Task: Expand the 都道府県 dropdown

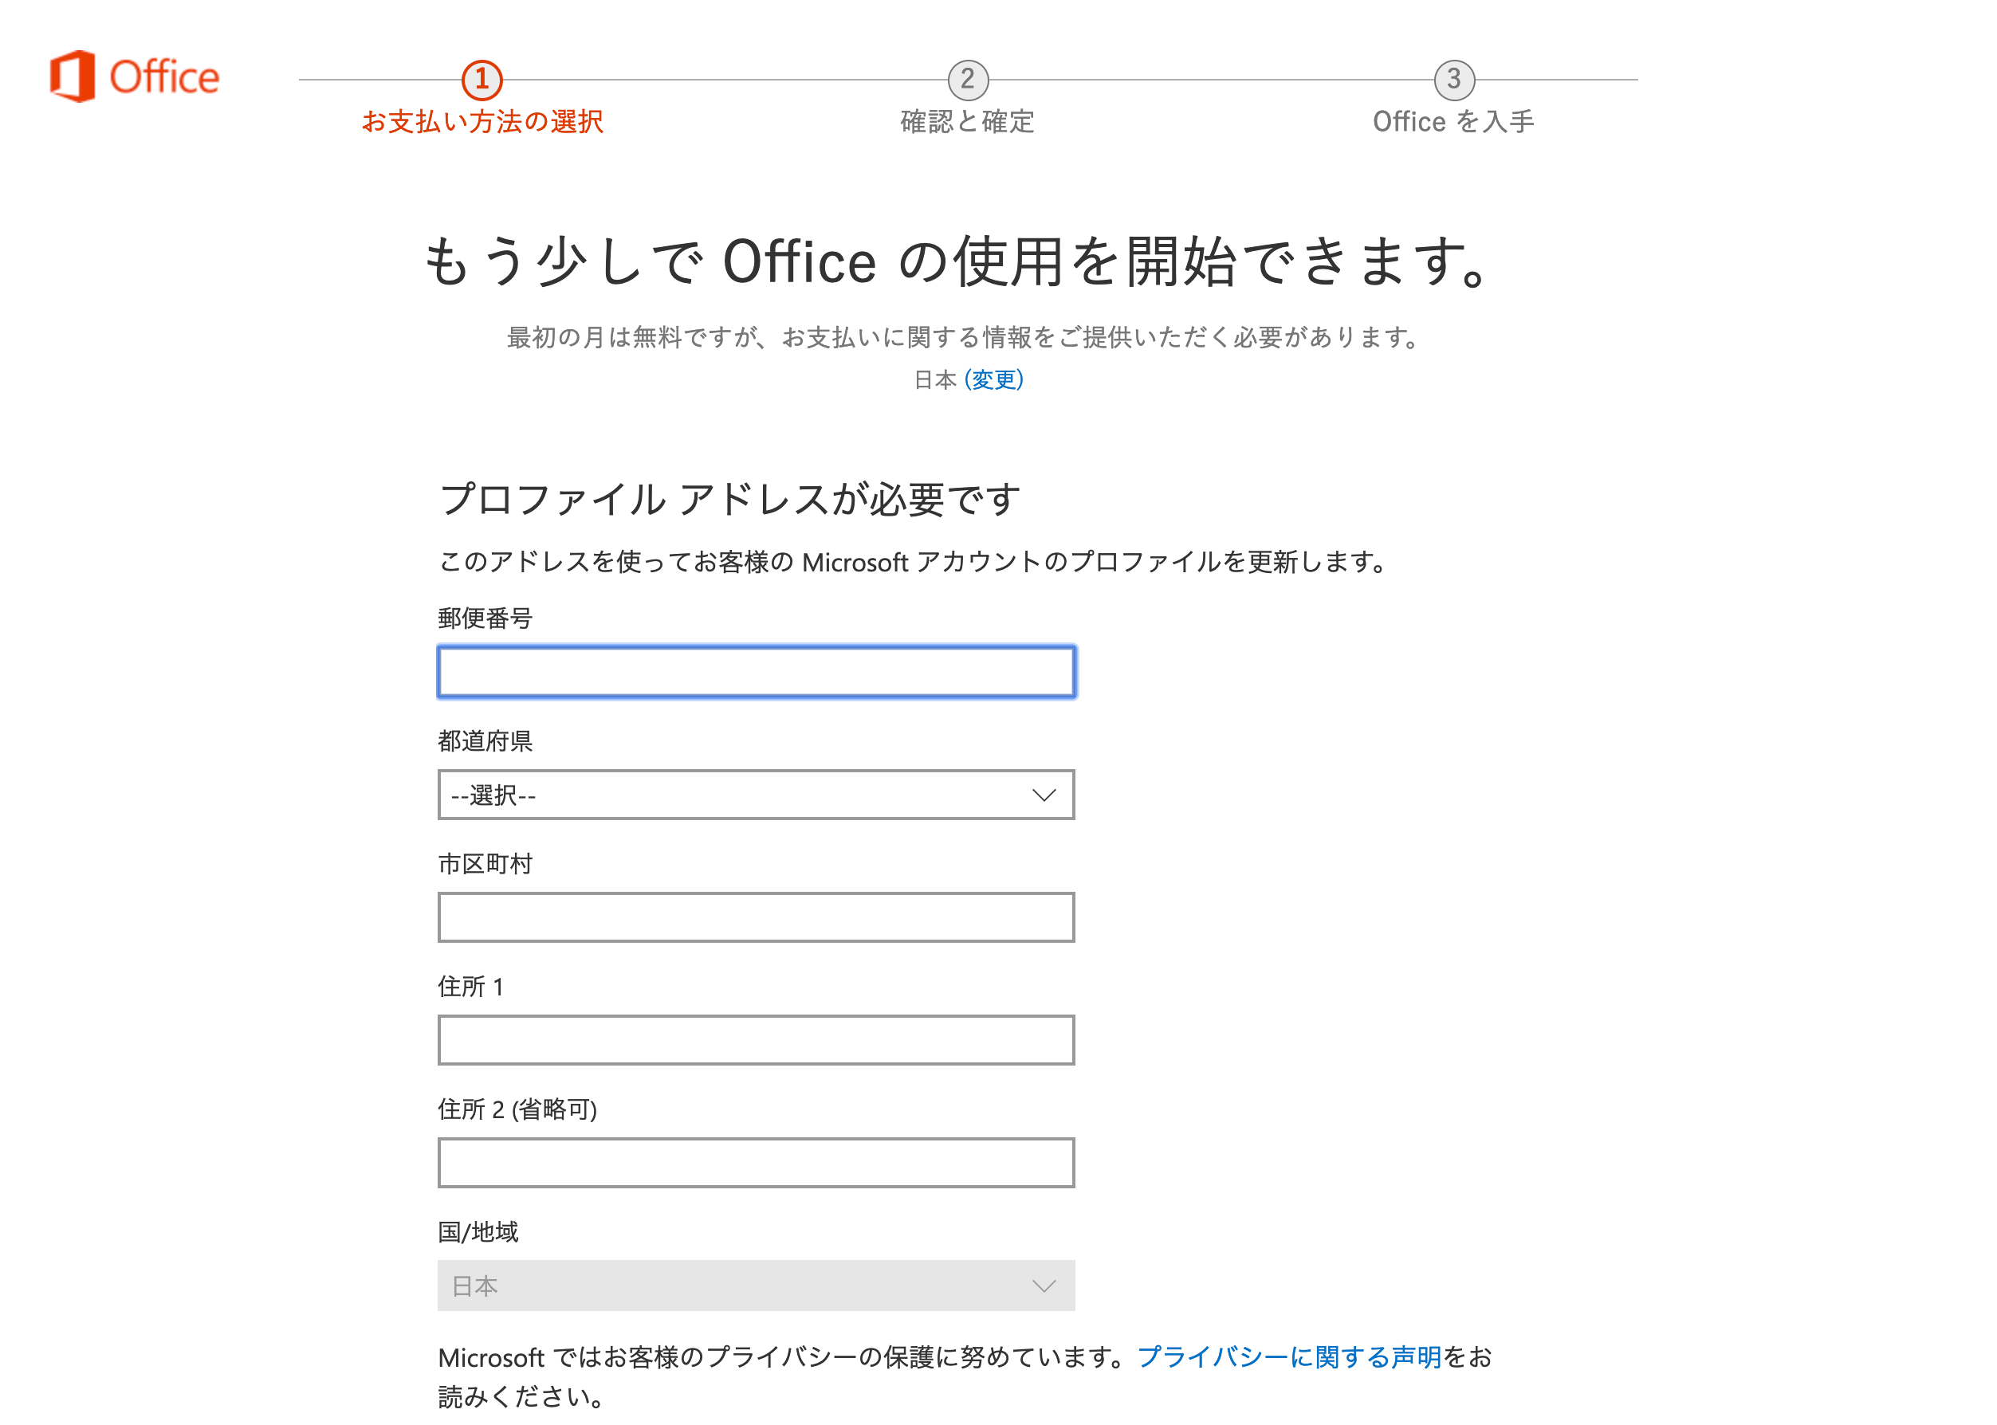Action: pos(757,795)
